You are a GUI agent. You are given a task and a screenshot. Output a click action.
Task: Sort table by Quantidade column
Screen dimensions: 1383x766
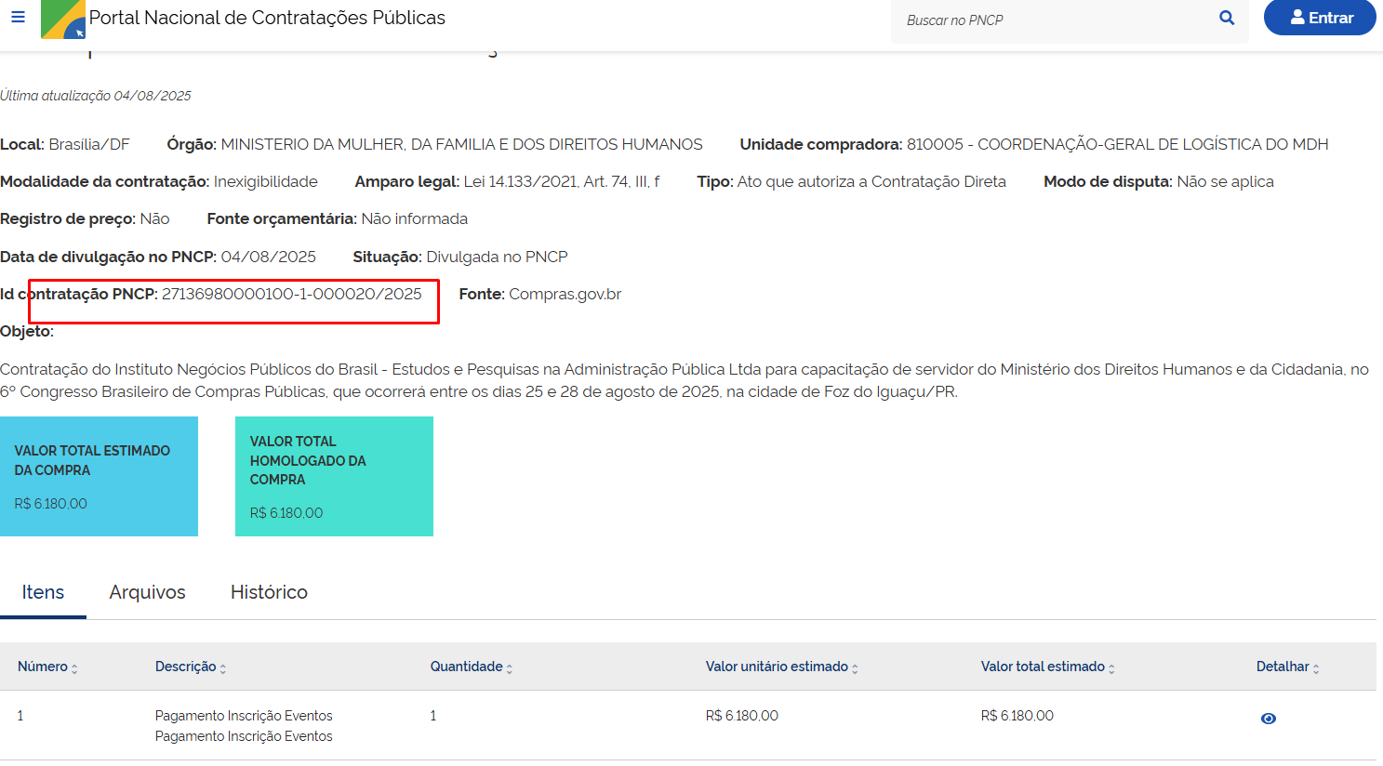pyautogui.click(x=510, y=668)
